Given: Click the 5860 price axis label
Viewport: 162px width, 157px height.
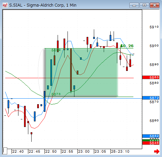Looking at the screenshot, I should [x=154, y=121].
